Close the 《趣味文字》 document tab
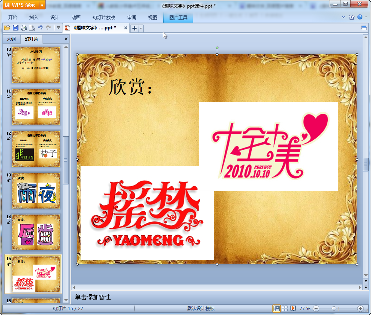The height and width of the screenshot is (315, 371). click(126, 28)
